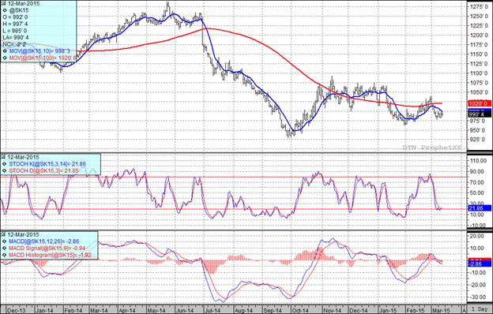The image size is (493, 314).
Task: Click the marker icon beside STOCH K
Action: coord(5,164)
